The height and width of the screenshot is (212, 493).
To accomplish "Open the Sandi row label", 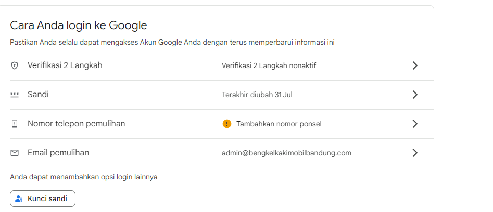I will [x=38, y=95].
